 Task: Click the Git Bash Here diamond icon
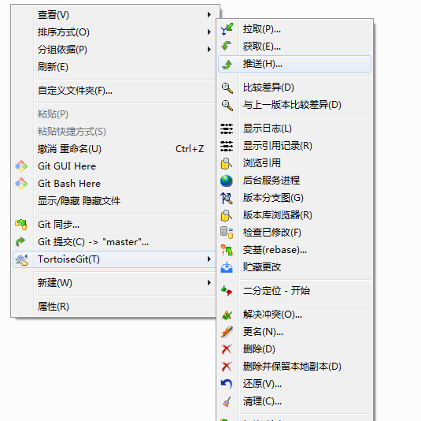click(x=21, y=184)
